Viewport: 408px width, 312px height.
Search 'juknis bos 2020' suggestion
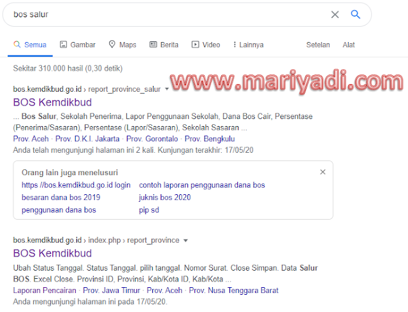pyautogui.click(x=164, y=197)
